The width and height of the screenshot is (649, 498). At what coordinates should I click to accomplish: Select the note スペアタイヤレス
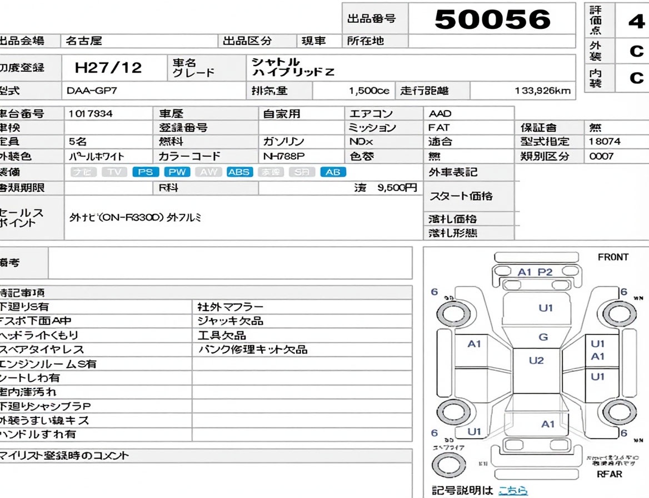click(x=42, y=350)
